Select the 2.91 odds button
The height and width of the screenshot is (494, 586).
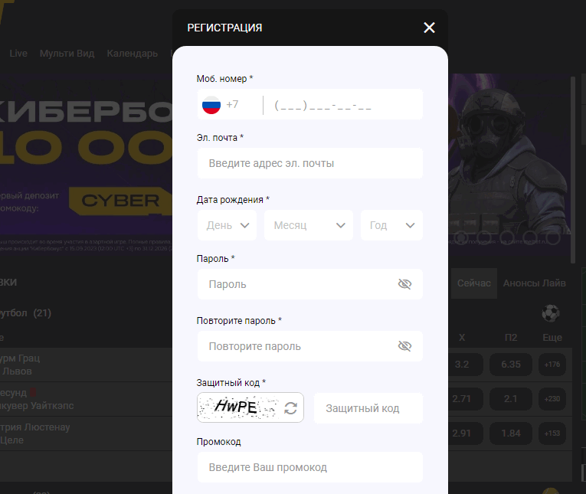[x=462, y=433]
